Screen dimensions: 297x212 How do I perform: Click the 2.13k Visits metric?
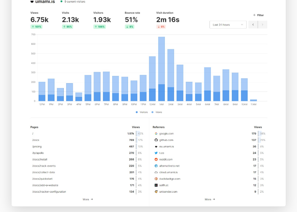70,20
